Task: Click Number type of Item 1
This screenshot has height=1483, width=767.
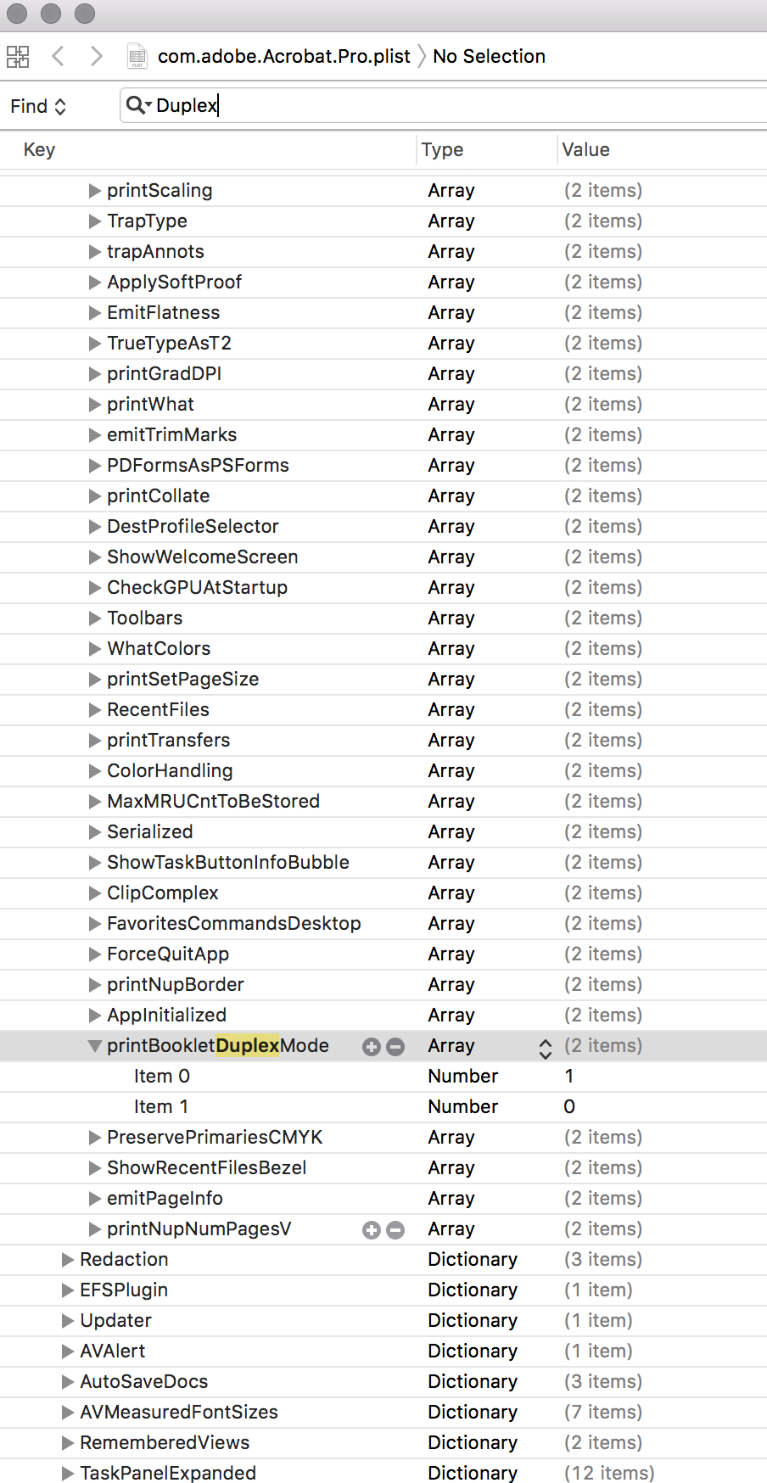Action: tap(462, 1106)
